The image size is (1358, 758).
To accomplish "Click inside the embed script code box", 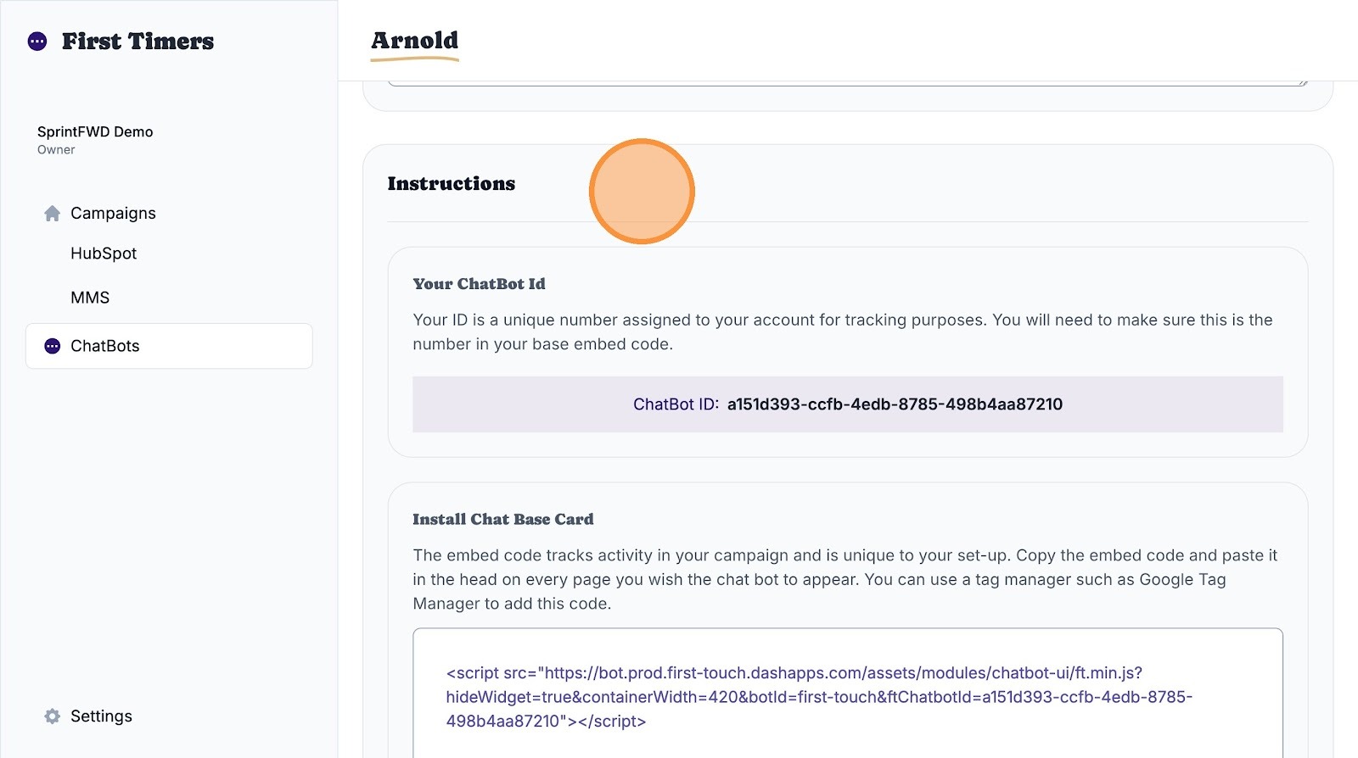I will (x=848, y=694).
